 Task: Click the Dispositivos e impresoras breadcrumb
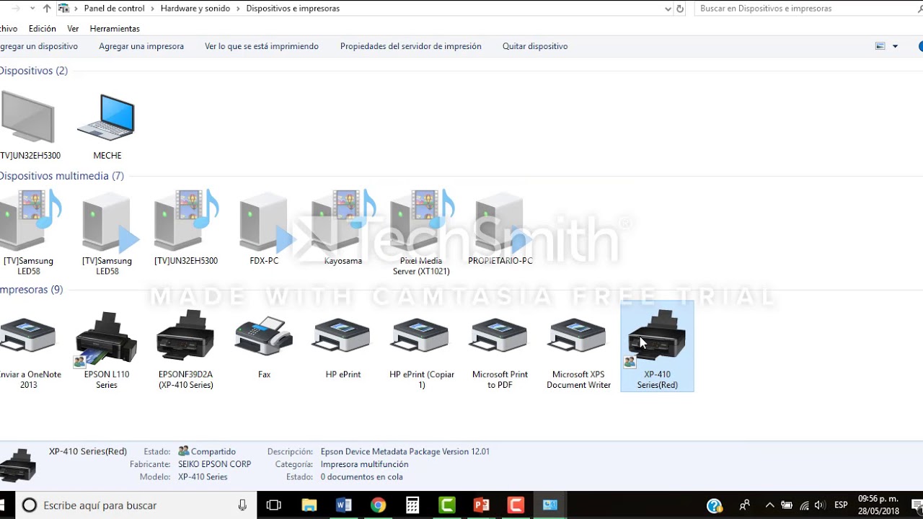click(293, 9)
